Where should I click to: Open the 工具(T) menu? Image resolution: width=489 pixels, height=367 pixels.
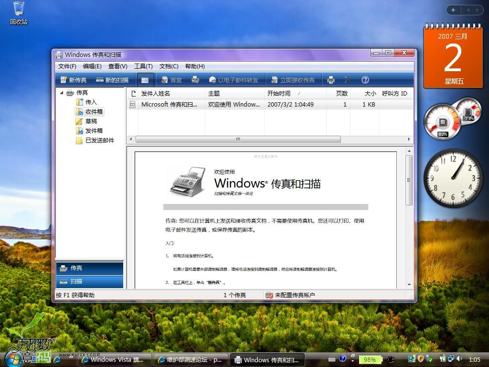click(143, 66)
